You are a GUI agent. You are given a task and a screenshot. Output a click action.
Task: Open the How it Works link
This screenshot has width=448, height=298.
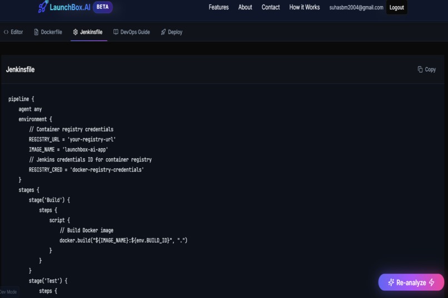[304, 7]
